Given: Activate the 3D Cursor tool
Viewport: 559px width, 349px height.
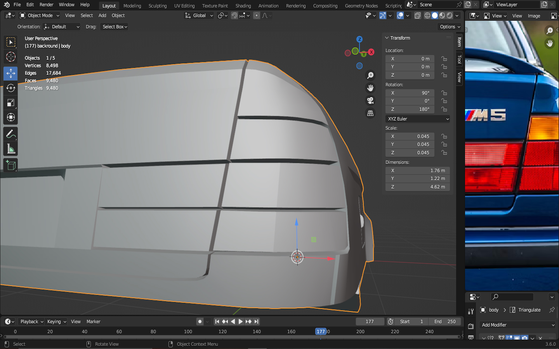Looking at the screenshot, I should coord(11,57).
